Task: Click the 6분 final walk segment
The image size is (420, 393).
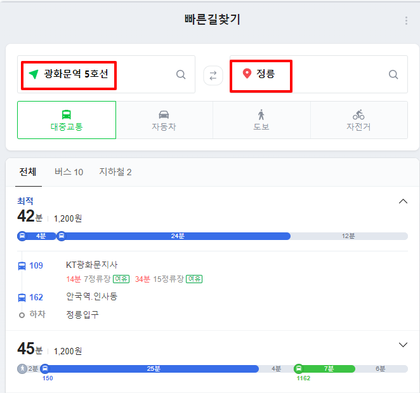Action: (381, 369)
